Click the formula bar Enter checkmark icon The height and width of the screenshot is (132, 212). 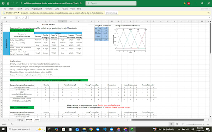click(23, 18)
